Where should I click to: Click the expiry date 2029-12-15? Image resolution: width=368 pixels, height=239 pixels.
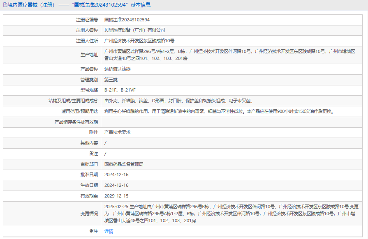click(116, 196)
